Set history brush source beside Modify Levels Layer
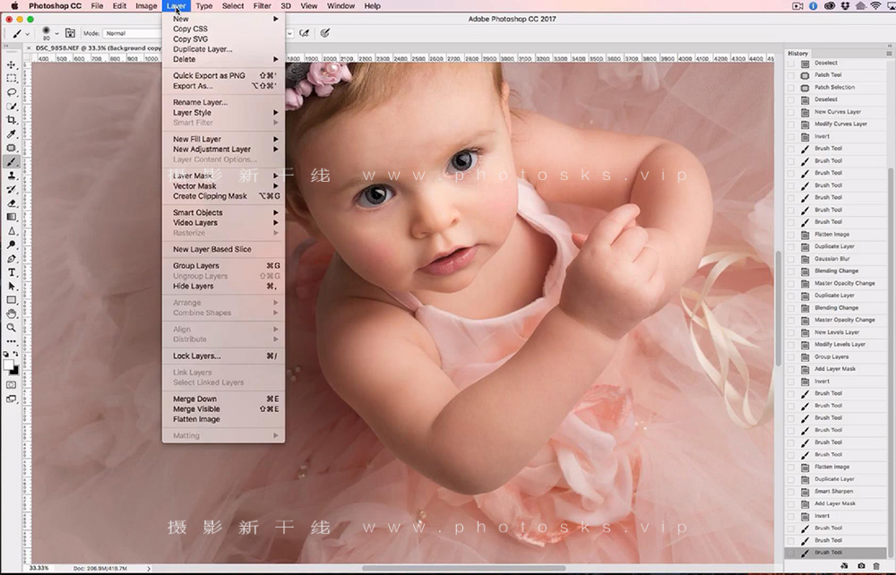896x575 pixels. click(x=791, y=344)
